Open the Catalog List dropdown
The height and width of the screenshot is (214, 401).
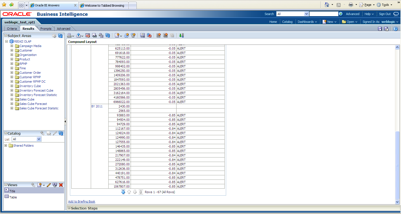click(39, 139)
